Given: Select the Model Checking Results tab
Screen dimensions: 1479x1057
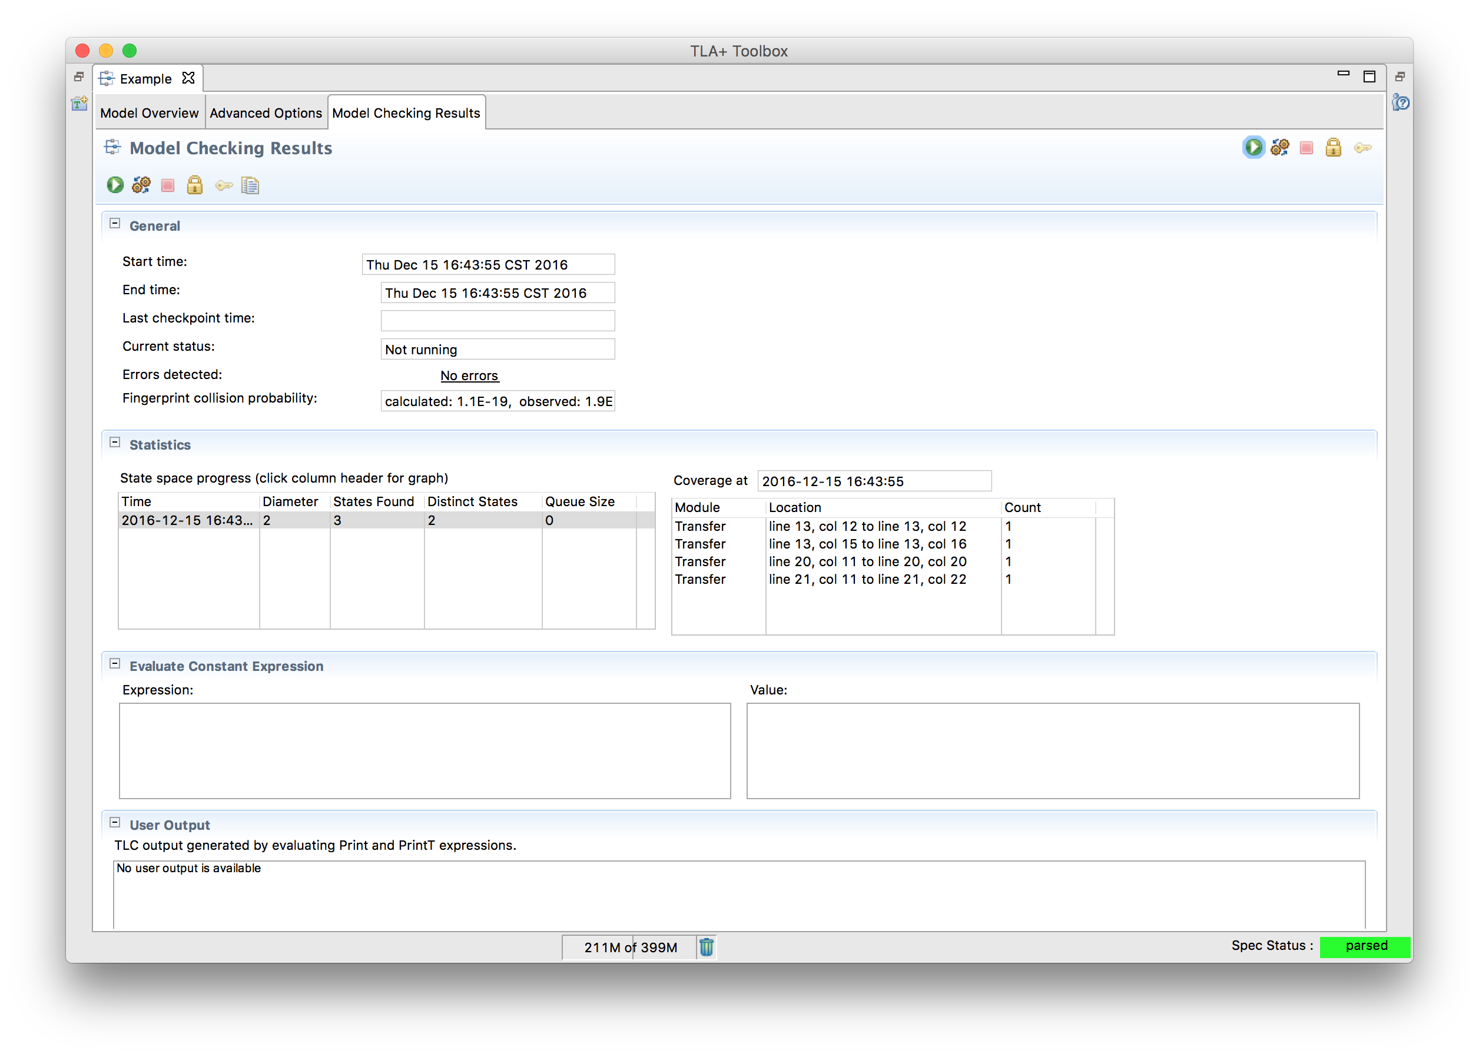Looking at the screenshot, I should pos(406,113).
